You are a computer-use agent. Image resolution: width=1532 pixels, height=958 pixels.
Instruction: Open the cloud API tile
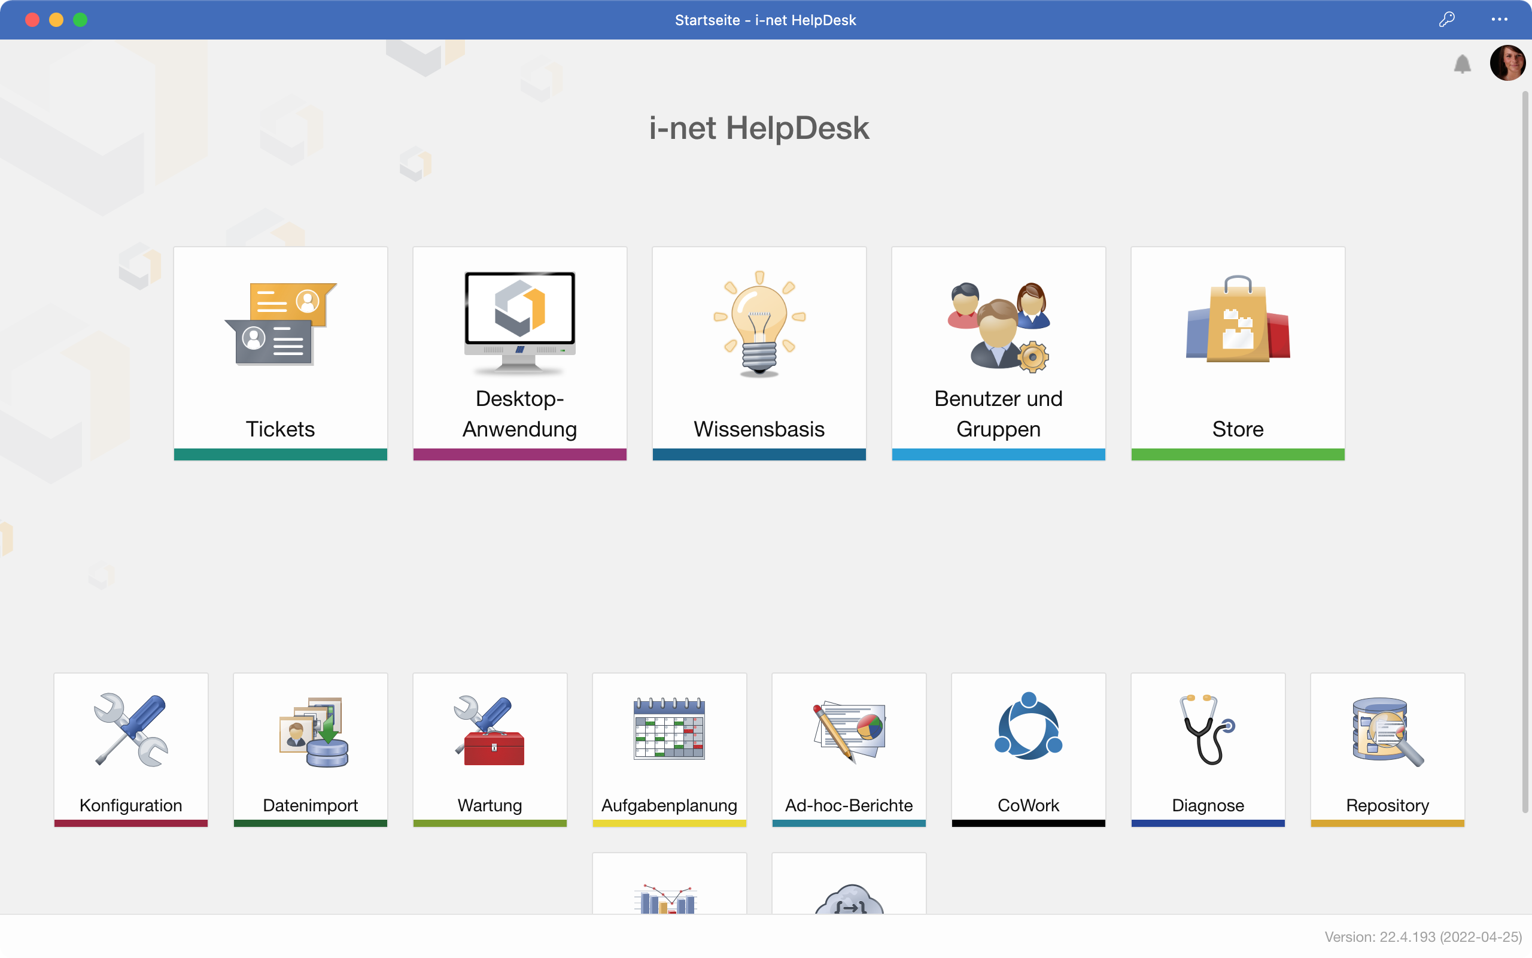click(849, 884)
